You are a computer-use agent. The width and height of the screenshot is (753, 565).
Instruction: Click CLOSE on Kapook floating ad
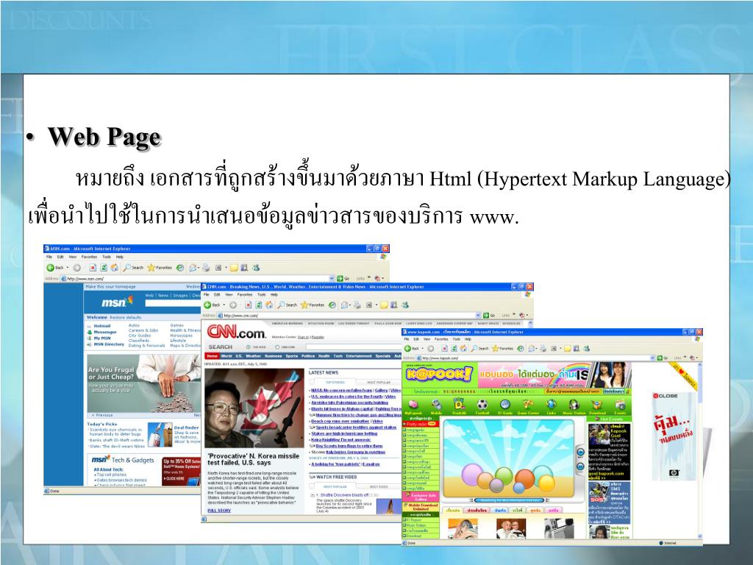click(665, 396)
